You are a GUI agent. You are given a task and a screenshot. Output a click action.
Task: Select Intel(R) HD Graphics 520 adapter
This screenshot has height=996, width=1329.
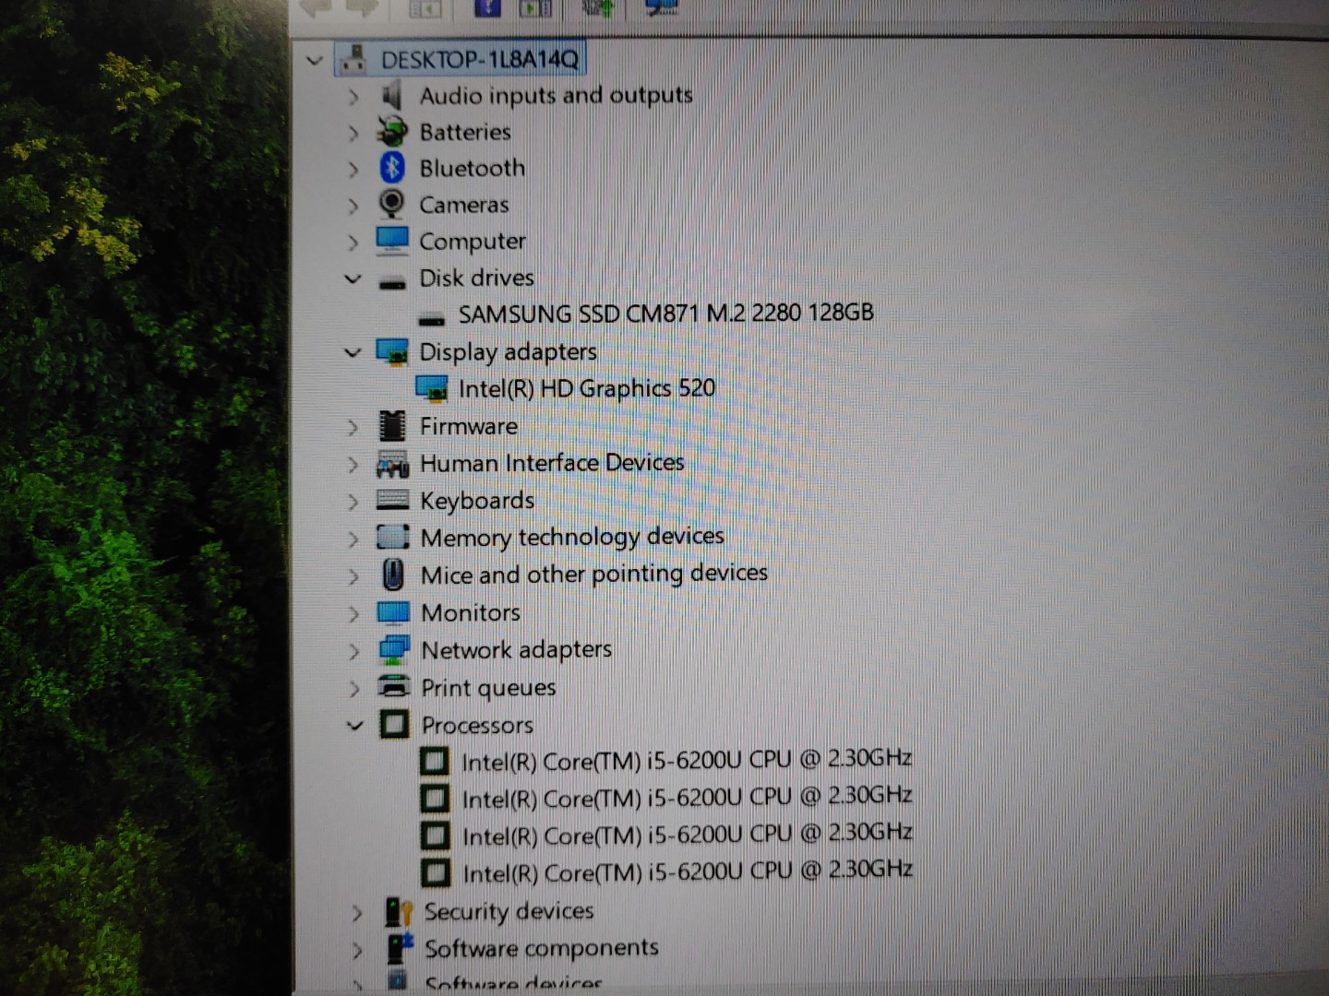(586, 388)
